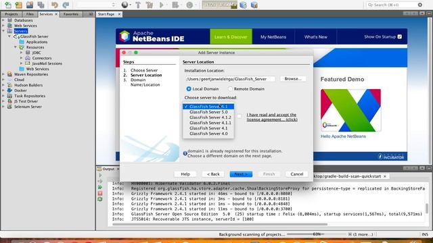Click the JS Test Driver node icon

point(9,101)
